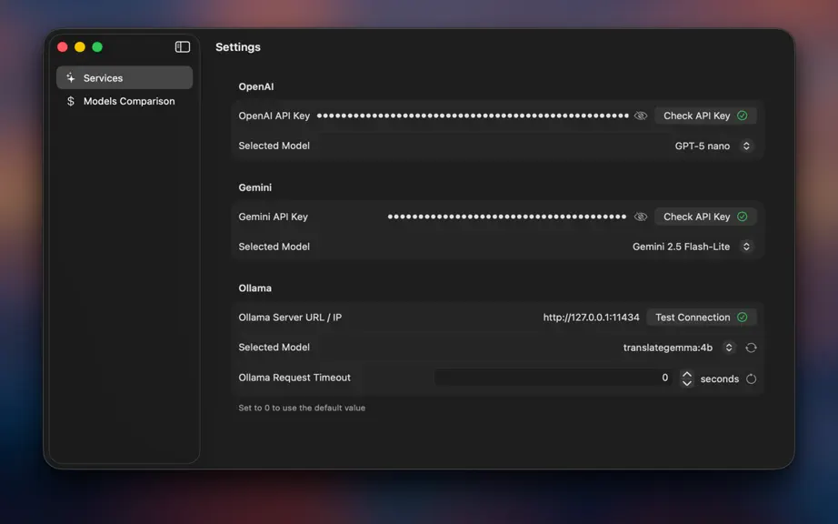Image resolution: width=838 pixels, height=524 pixels.
Task: Click the masked OpenAI API key field
Action: tap(473, 116)
